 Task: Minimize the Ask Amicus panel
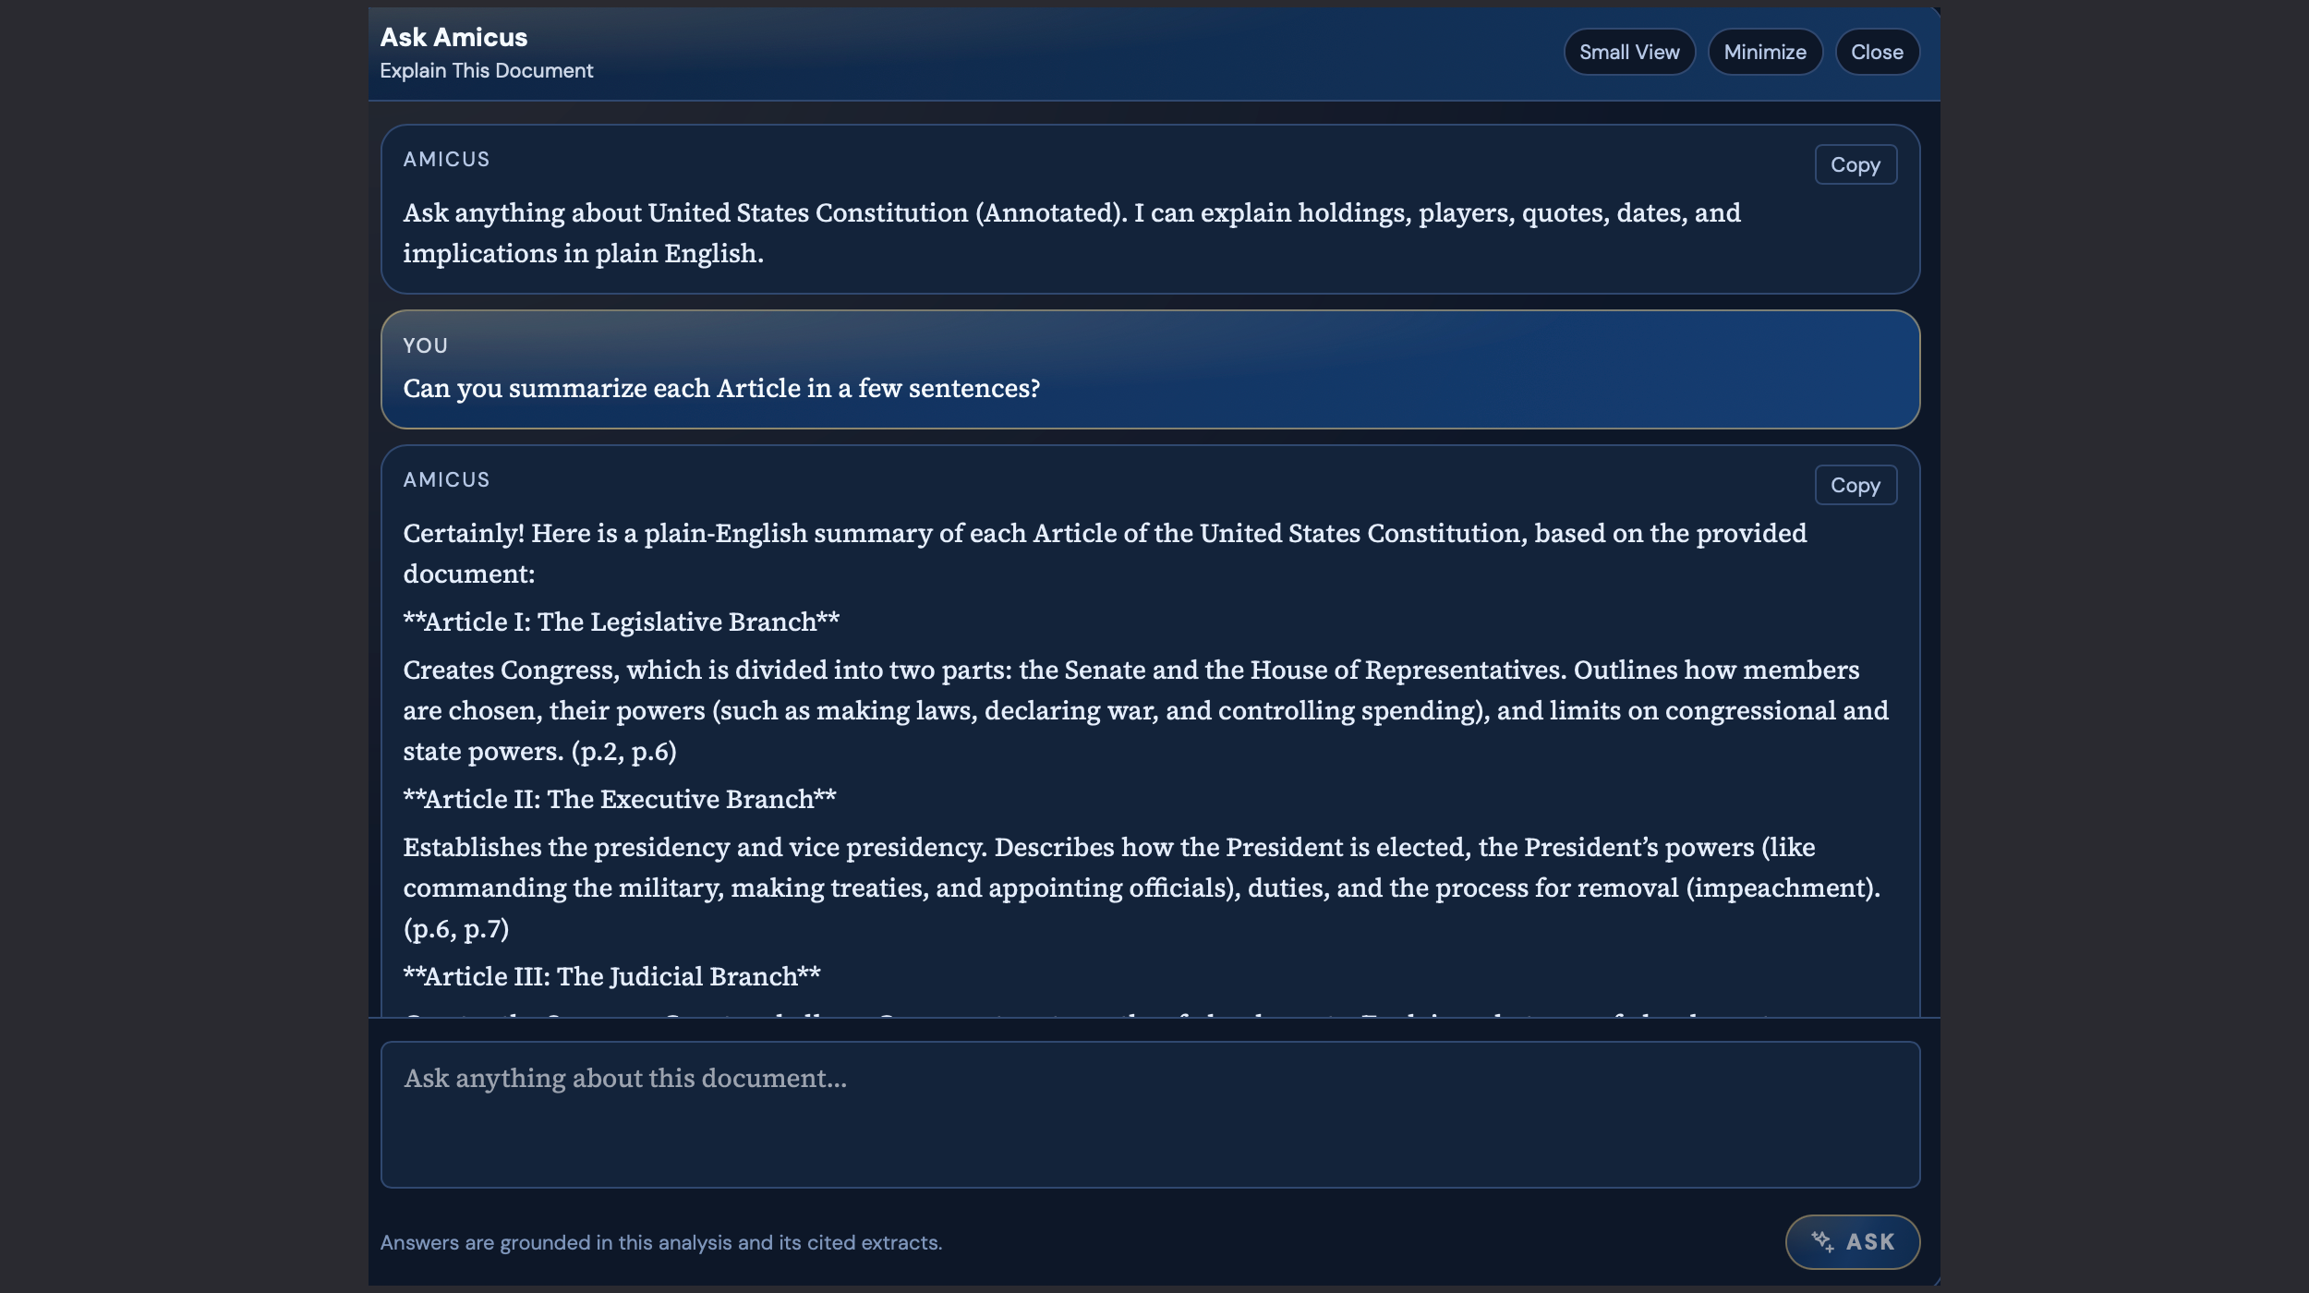(1765, 52)
